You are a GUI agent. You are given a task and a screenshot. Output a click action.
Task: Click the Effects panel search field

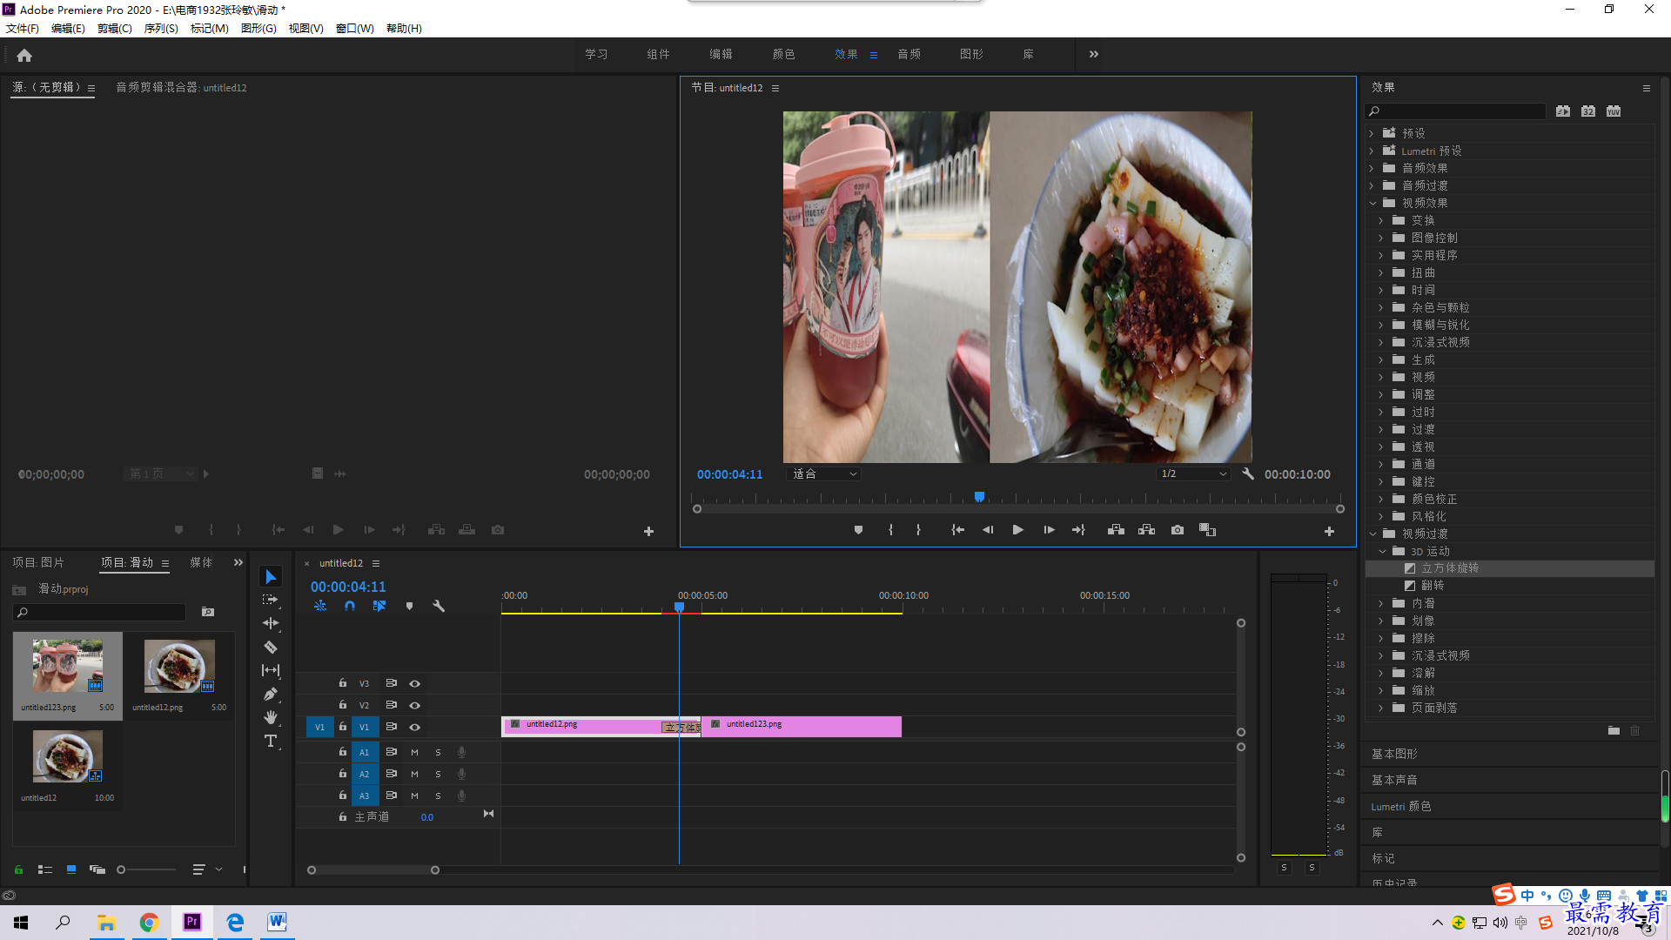[1455, 111]
